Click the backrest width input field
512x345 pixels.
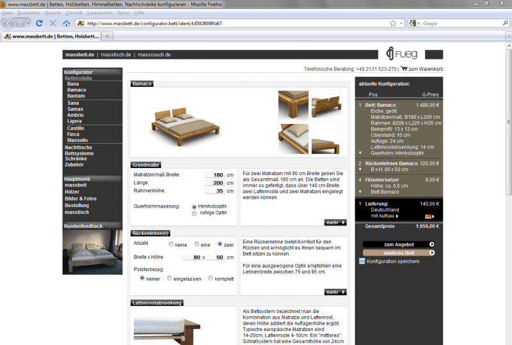pos(191,257)
